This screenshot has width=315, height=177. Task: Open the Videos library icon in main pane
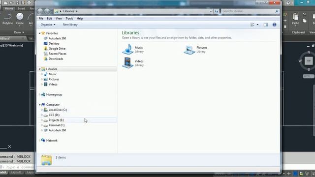coord(127,63)
